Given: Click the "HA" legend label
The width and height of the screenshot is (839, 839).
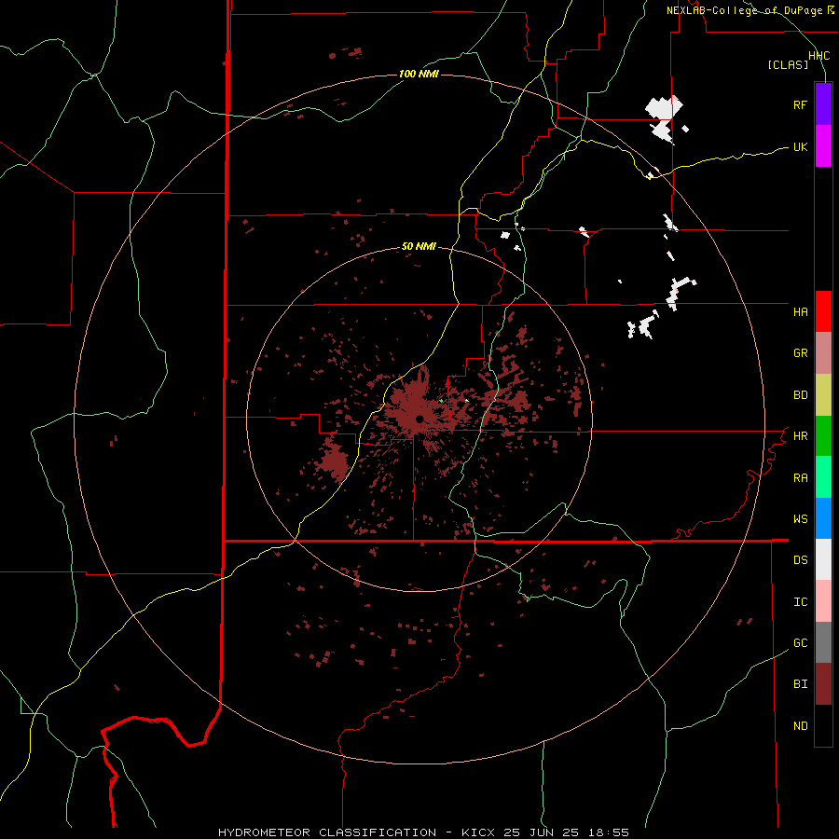Looking at the screenshot, I should click(x=800, y=311).
